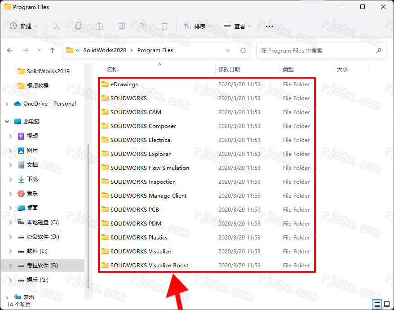The height and width of the screenshot is (310, 394).
Task: Click the Paste clipboard icon
Action: coord(100,27)
